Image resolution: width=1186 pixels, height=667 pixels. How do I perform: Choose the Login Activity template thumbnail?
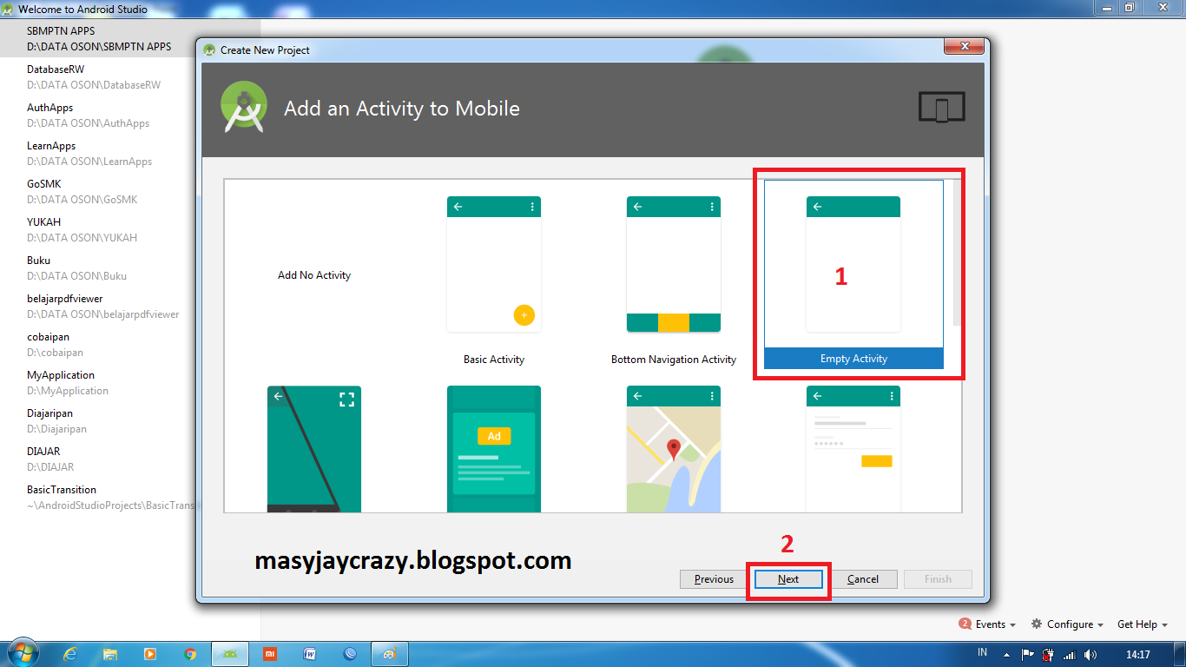(x=853, y=449)
